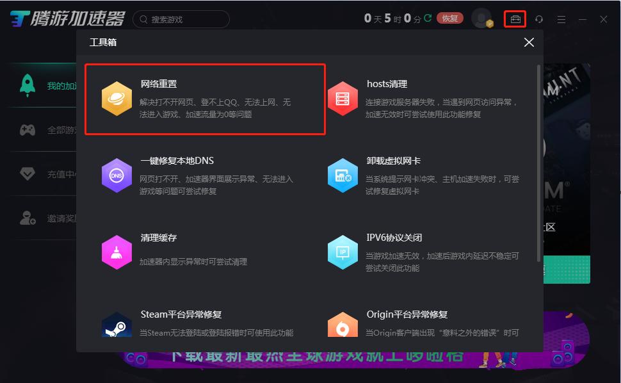
Task: Open the headset support icon
Action: click(538, 19)
